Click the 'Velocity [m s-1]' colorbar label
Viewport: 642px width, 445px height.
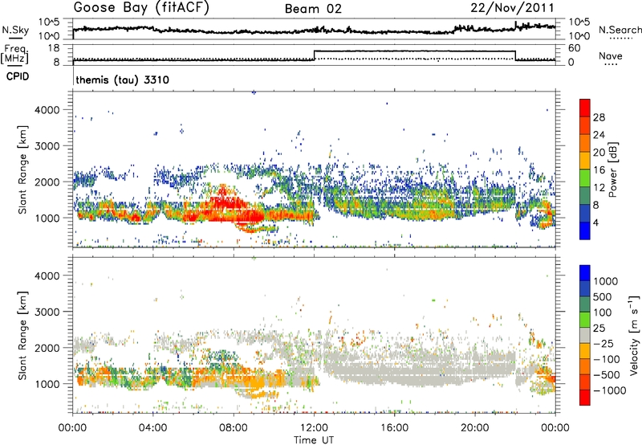tap(634, 335)
